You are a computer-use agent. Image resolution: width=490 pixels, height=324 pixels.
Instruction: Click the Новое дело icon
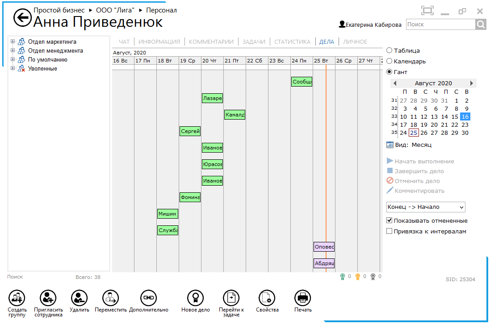195,298
